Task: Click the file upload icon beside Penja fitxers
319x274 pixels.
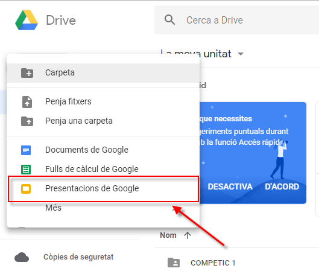Action: coord(27,101)
